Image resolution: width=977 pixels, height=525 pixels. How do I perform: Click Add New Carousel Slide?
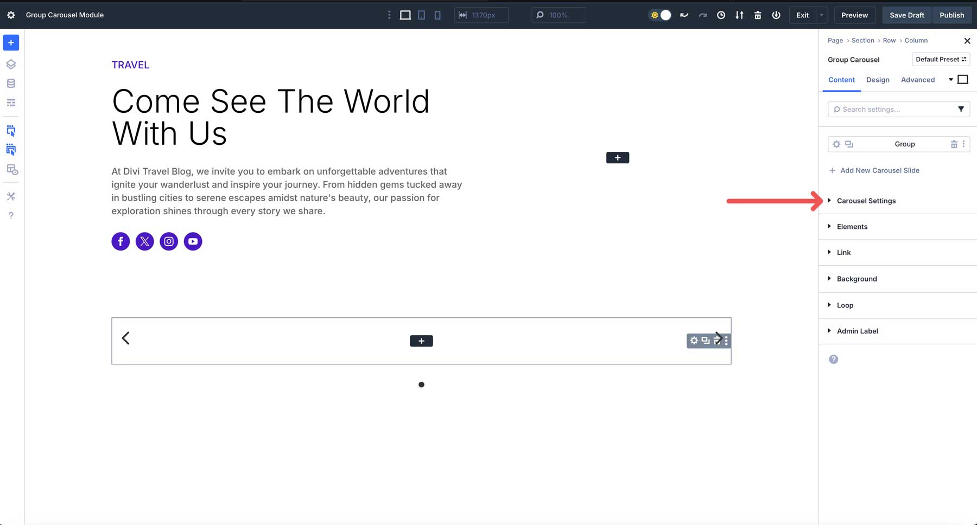click(x=879, y=170)
